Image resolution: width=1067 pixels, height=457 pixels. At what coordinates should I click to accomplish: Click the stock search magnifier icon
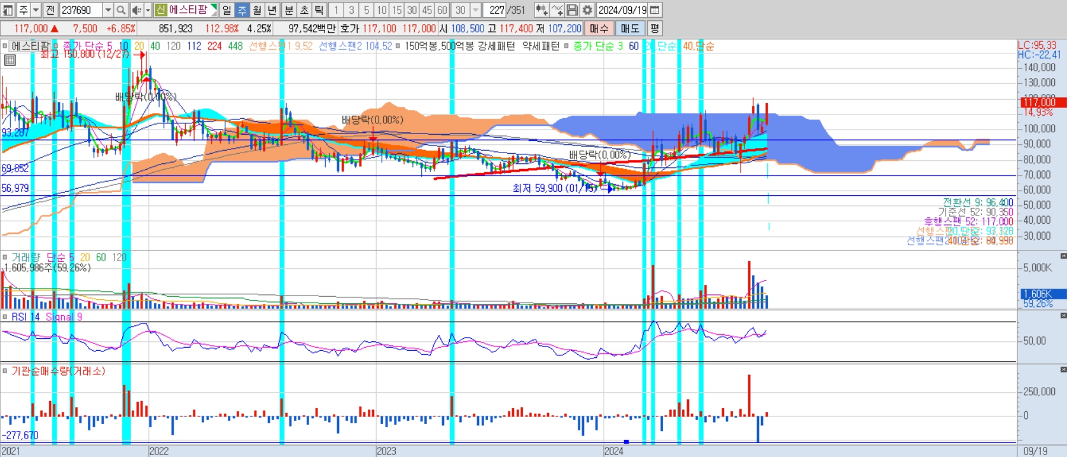122,10
